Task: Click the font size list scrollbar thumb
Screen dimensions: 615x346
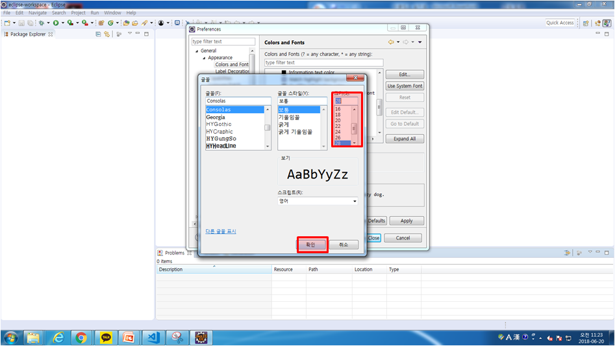Action: point(354,129)
